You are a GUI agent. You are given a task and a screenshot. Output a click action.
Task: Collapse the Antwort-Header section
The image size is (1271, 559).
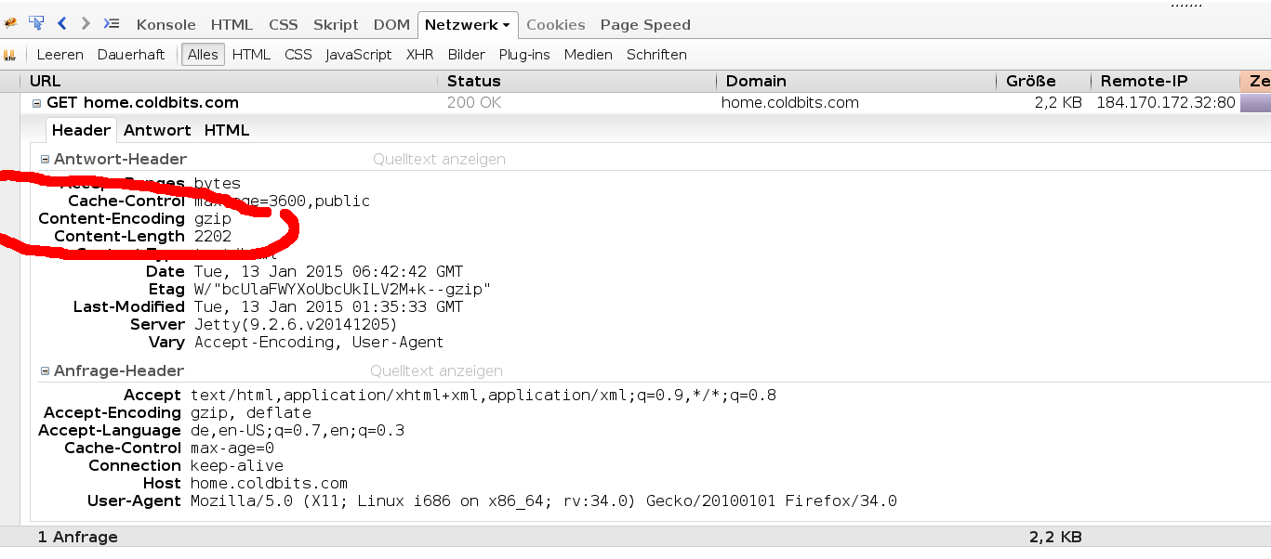pos(45,160)
